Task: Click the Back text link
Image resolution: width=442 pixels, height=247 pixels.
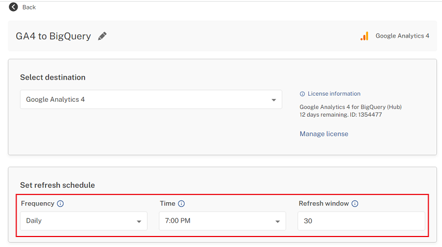Action: point(29,7)
